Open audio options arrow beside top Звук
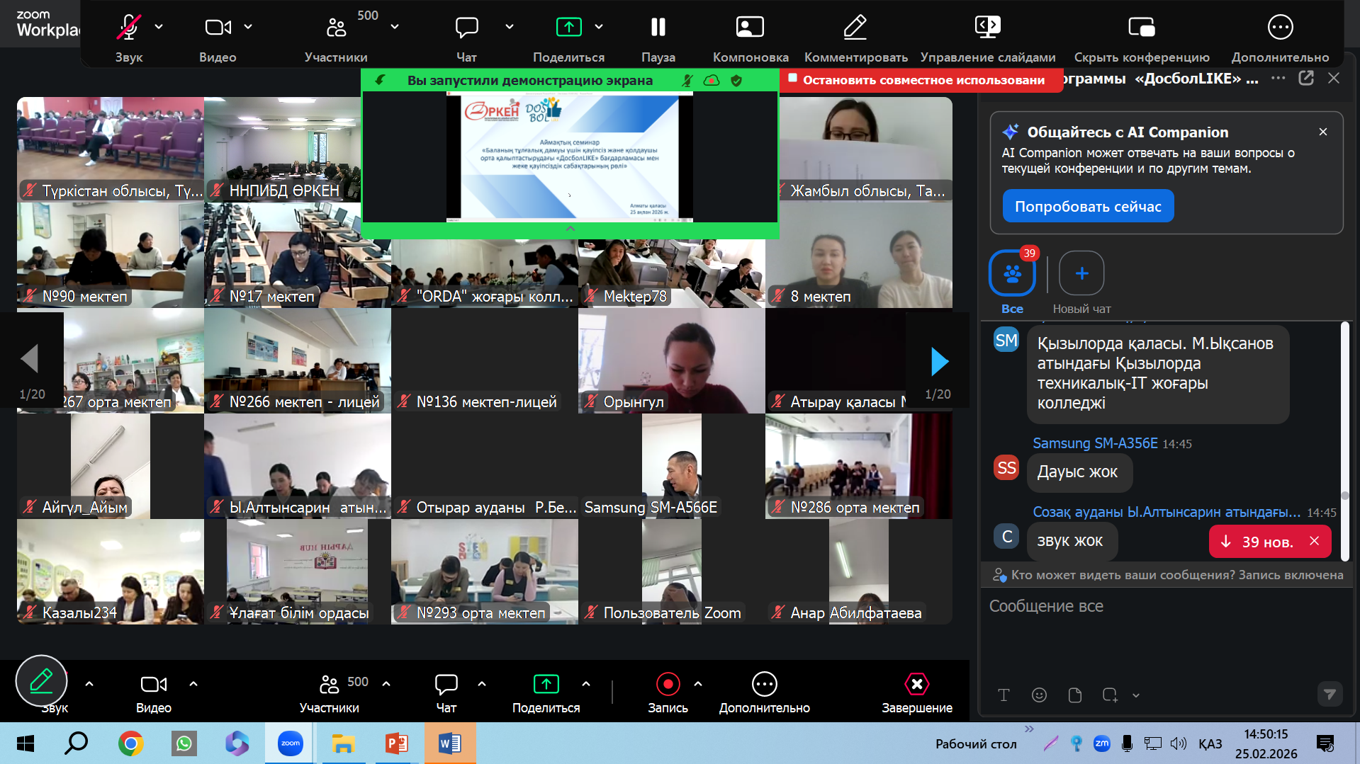 (159, 27)
